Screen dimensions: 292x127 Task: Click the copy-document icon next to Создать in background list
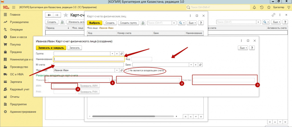(62, 22)
